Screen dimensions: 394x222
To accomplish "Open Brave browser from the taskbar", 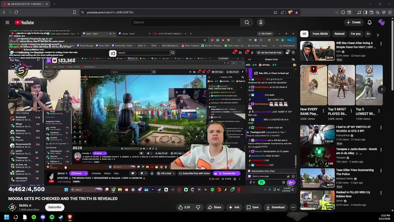I will point(70,217).
